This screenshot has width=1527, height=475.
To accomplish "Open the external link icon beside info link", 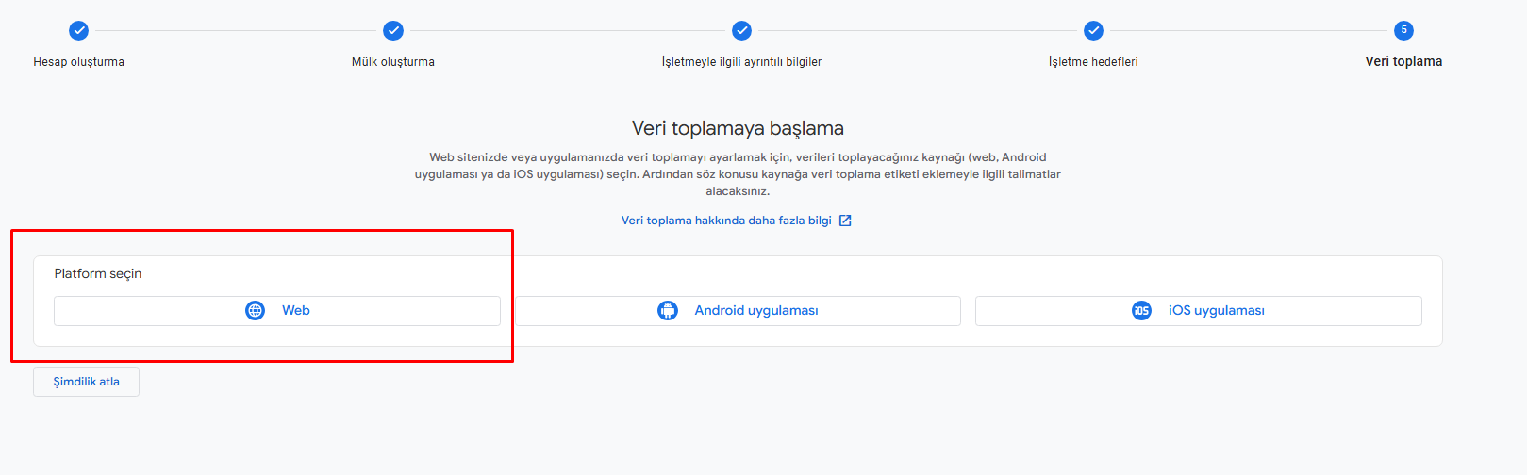I will coord(845,221).
